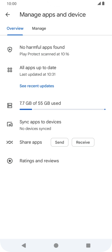Tap the back arrow icon

[8, 15]
